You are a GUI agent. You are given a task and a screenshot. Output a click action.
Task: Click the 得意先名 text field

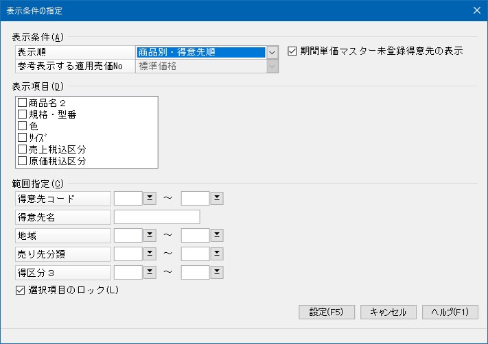coord(157,217)
